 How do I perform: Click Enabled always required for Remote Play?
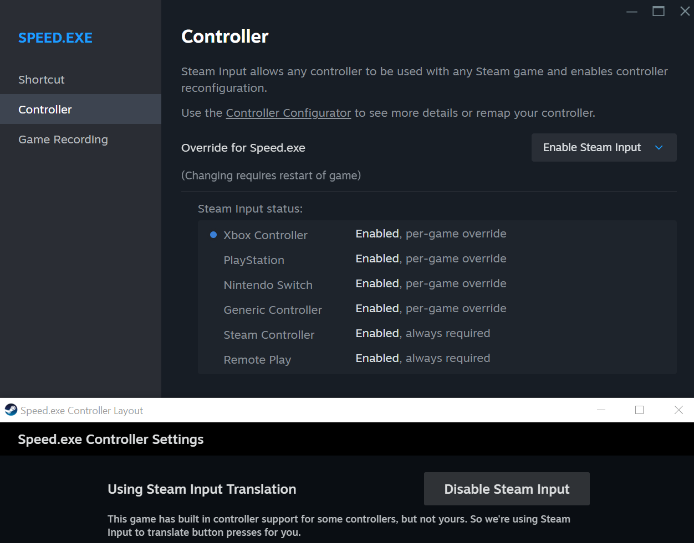tap(423, 358)
